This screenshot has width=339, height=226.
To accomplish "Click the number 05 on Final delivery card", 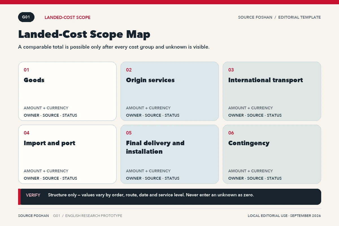I will click(x=129, y=133).
